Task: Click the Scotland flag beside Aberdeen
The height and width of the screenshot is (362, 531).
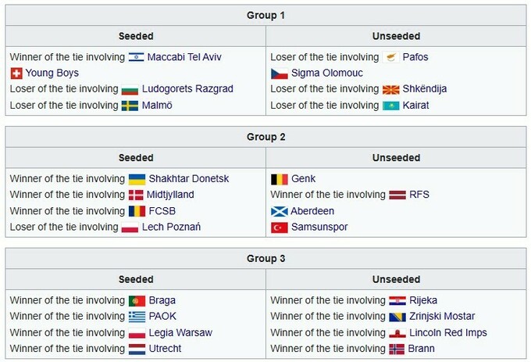Action: click(279, 211)
